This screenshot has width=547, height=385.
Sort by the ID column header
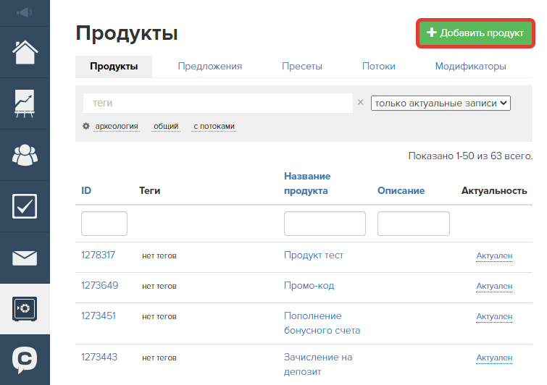(x=86, y=191)
